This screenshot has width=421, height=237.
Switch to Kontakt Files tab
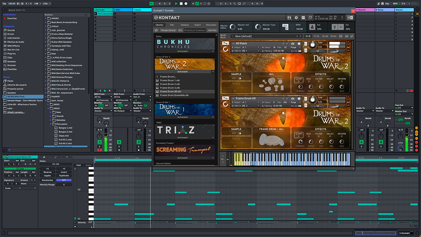point(172,25)
